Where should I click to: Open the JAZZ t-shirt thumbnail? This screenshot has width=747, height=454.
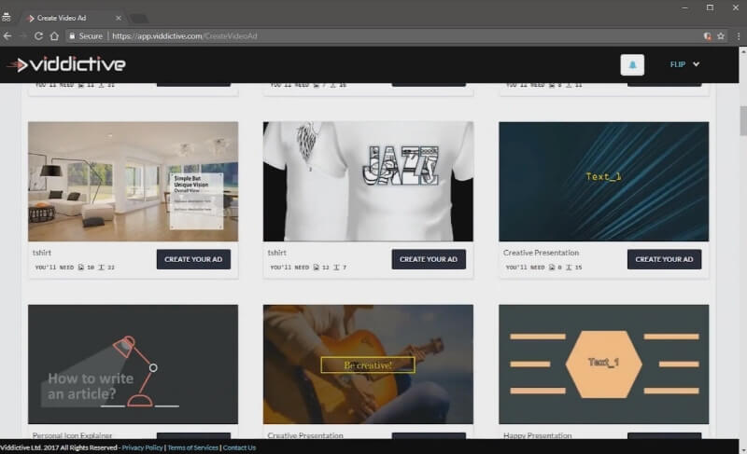pos(368,182)
